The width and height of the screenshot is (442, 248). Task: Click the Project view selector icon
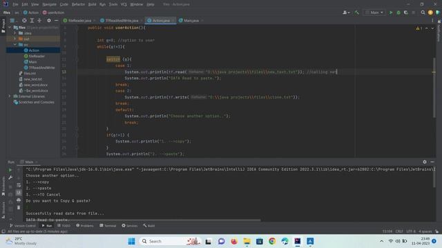(12, 21)
